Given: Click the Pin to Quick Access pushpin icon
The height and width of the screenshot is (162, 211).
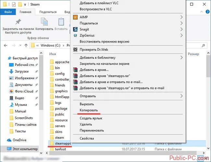Looking at the screenshot, I should pos(18,22).
